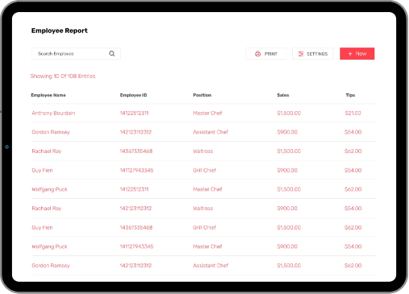Open Wolfgang Puck entry with ID 141127943345
409x294 pixels.
[49, 246]
